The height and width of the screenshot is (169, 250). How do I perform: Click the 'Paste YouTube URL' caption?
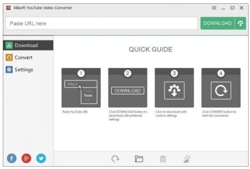pyautogui.click(x=75, y=112)
